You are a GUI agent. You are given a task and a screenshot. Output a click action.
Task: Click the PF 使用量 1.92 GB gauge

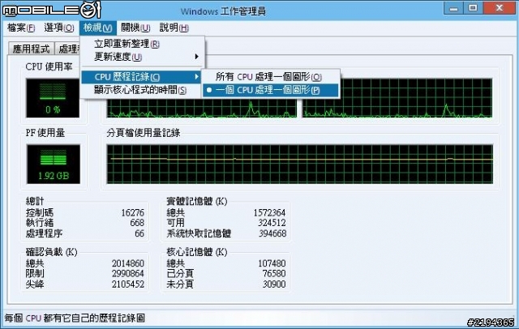coord(54,164)
